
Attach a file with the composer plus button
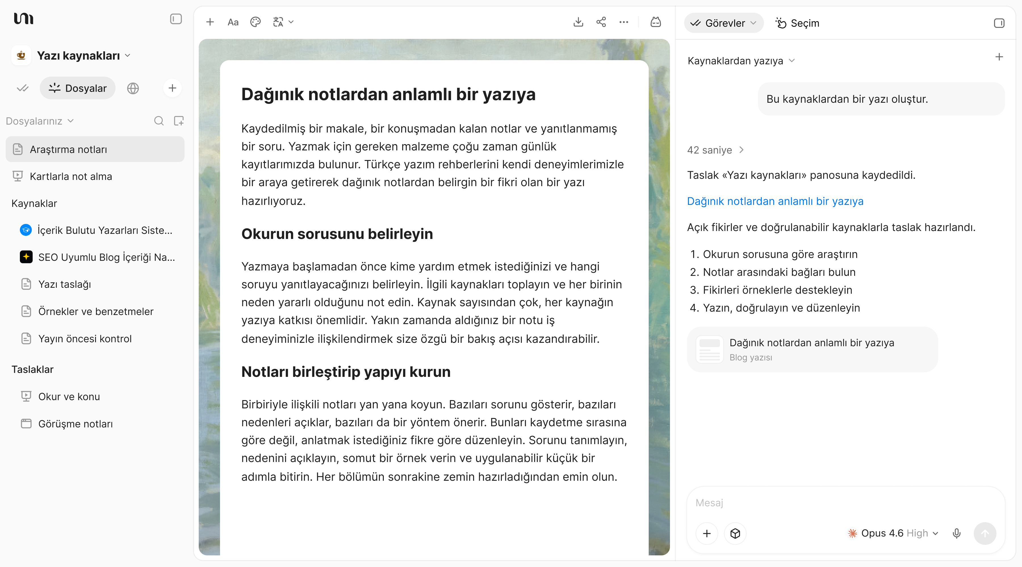pos(707,533)
